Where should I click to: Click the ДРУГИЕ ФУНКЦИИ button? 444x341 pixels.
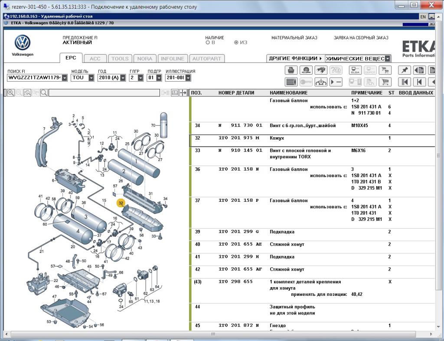295,58
